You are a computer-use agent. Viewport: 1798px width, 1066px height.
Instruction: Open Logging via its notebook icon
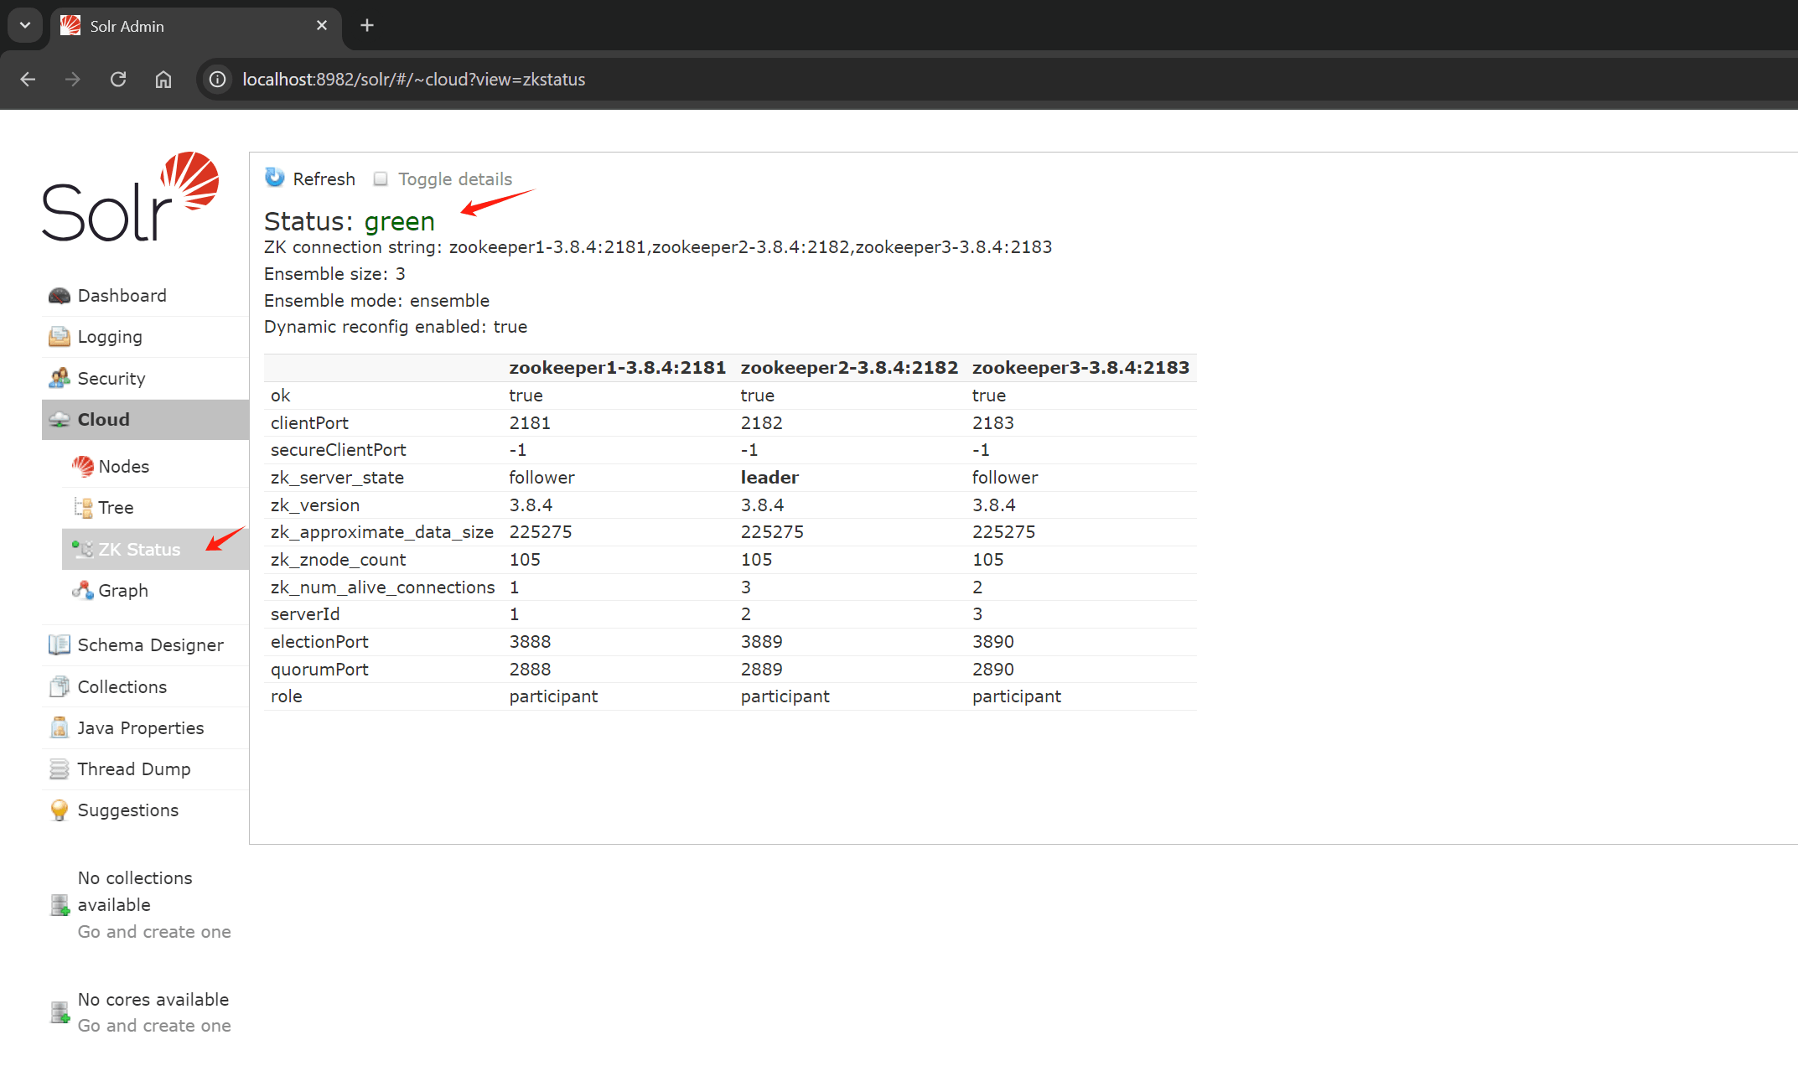[59, 337]
